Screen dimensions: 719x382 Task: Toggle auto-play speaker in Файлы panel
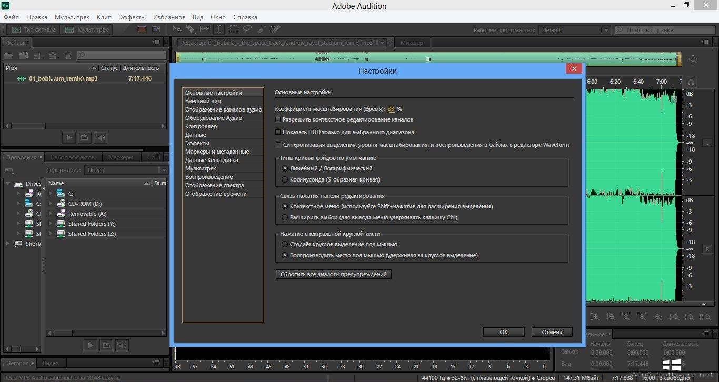point(100,138)
